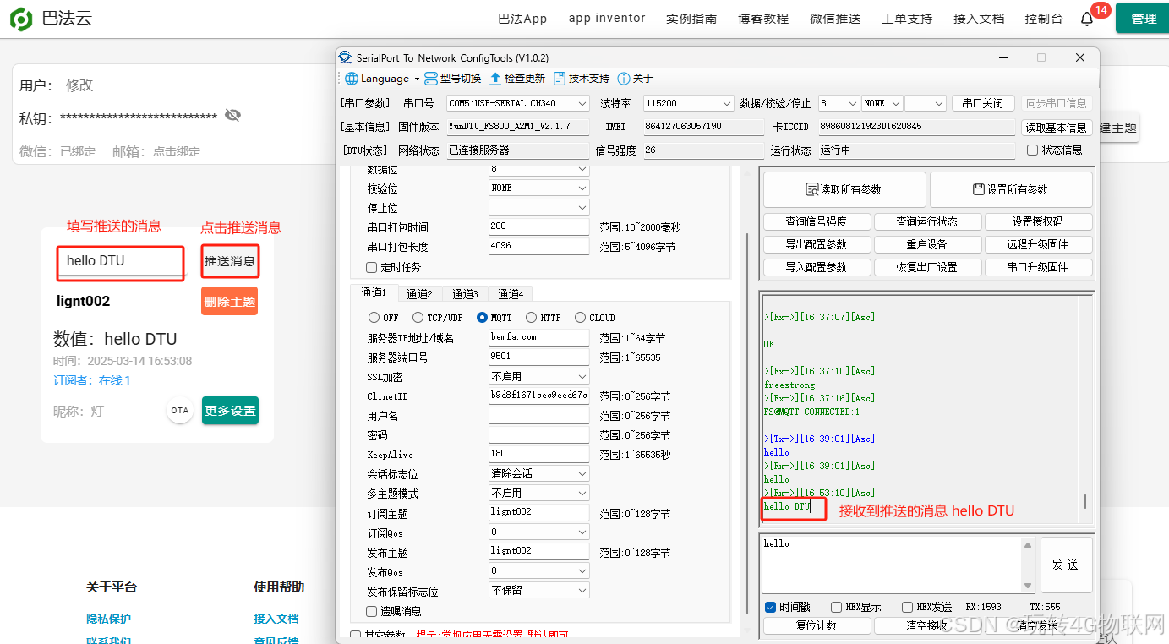Screen dimensions: 1169x644
Task: Switch to the 通道2 tab
Action: pyautogui.click(x=419, y=294)
